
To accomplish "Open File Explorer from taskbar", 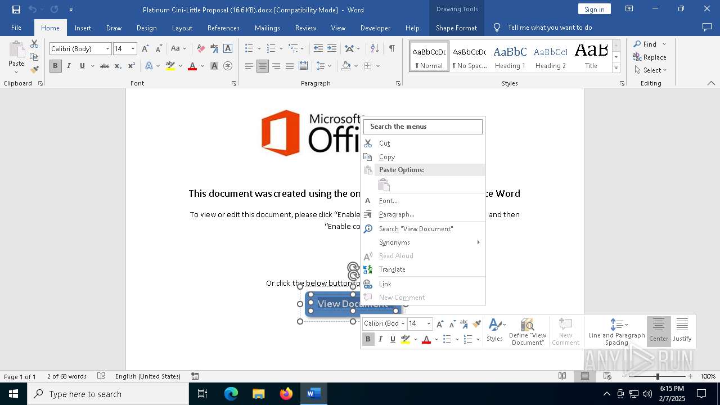I will coord(258,394).
